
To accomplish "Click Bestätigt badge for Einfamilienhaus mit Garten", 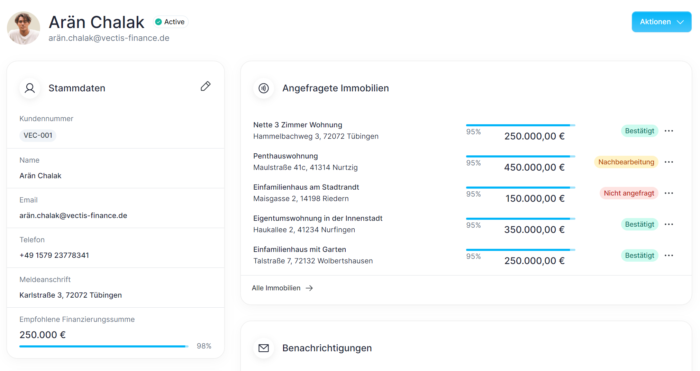I will pyautogui.click(x=639, y=255).
